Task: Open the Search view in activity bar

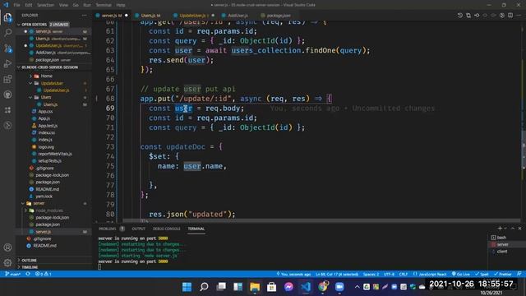Action: 7,33
